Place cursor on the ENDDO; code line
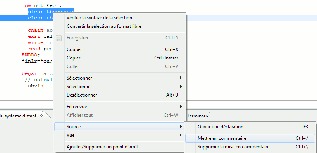The width and height of the screenshot is (317, 153). (31, 55)
